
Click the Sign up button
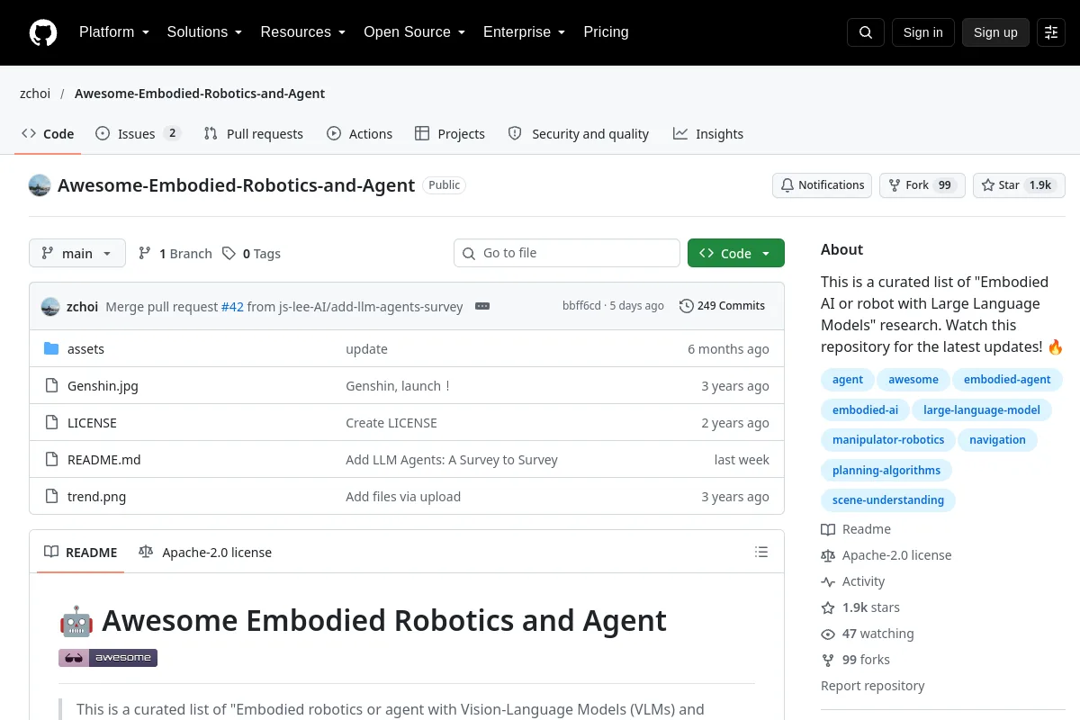tap(995, 32)
